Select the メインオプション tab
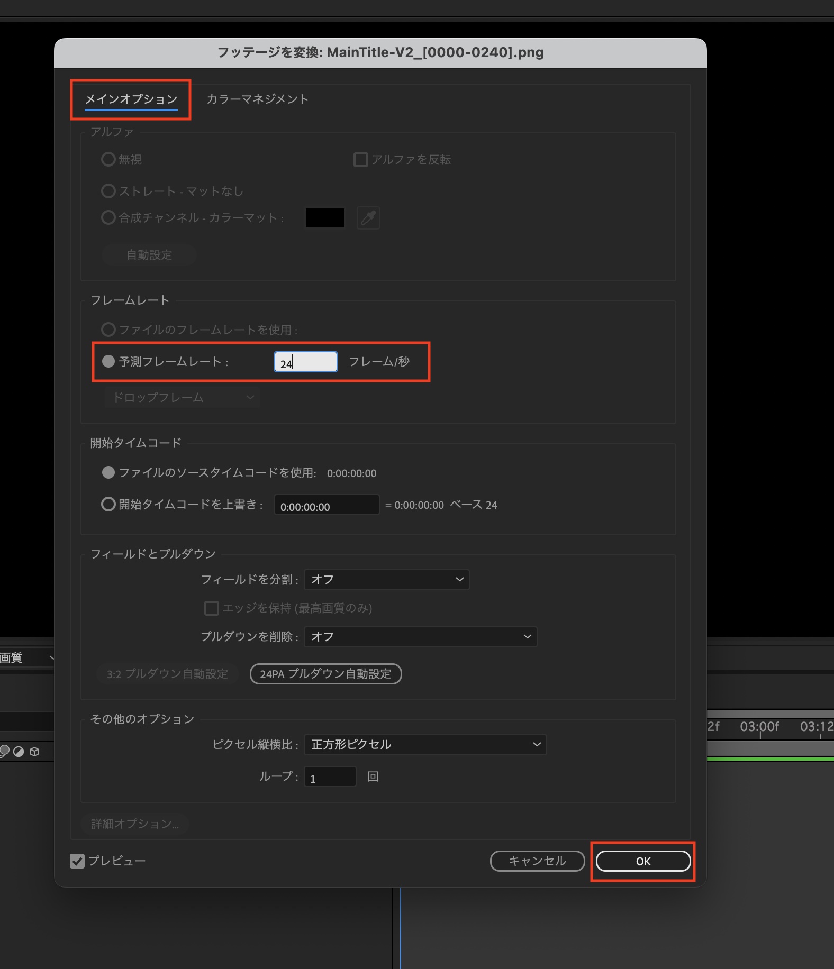 [x=131, y=99]
